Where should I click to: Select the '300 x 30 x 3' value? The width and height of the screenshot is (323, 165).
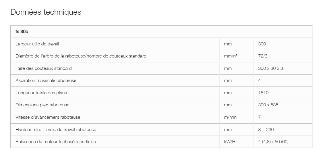click(270, 68)
